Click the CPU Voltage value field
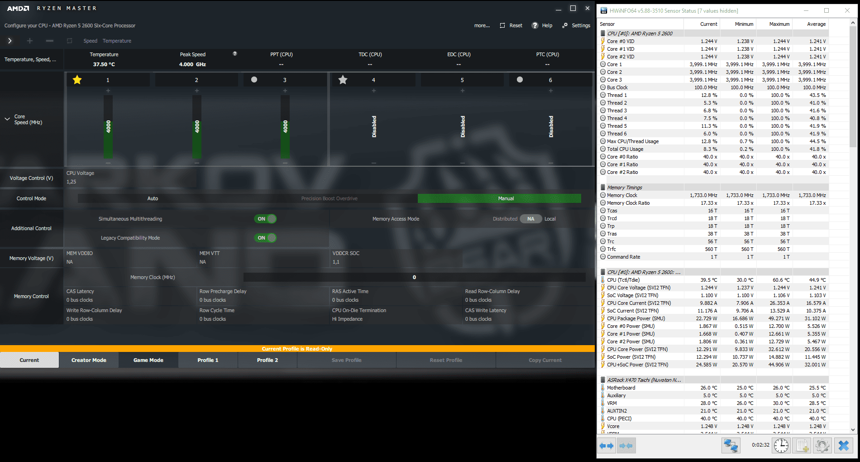 click(72, 182)
